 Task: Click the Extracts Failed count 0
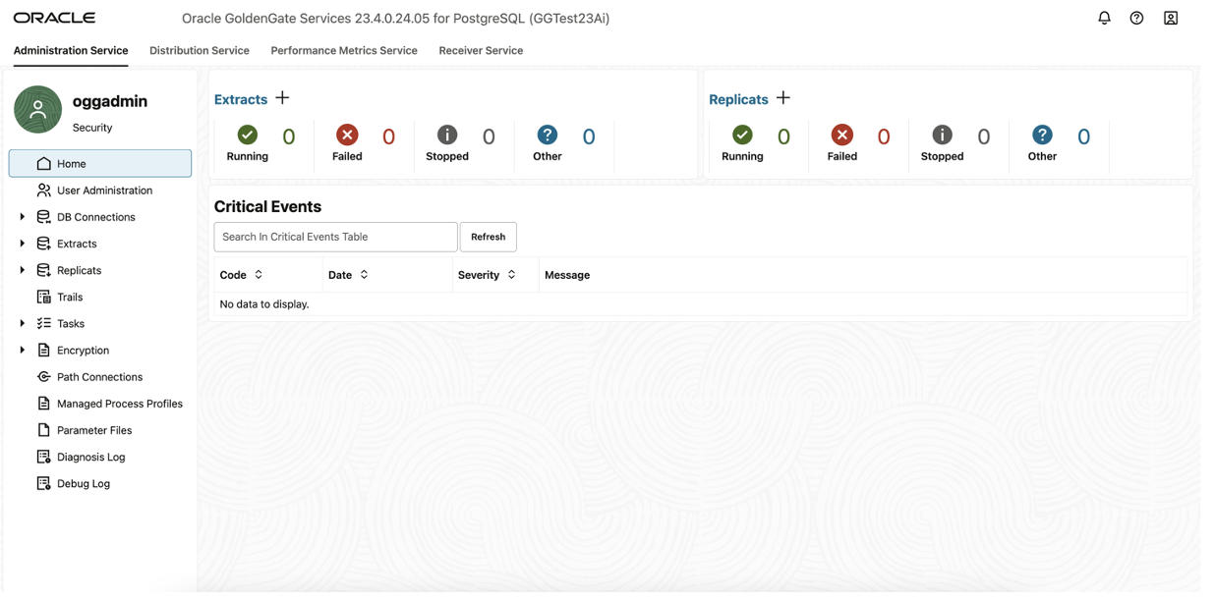[x=388, y=136]
